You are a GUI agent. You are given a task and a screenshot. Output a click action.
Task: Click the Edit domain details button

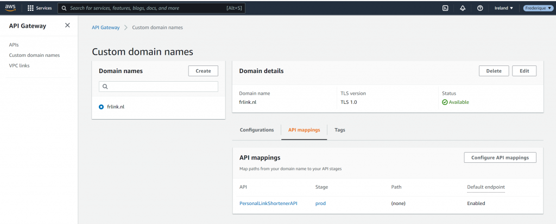tap(524, 71)
